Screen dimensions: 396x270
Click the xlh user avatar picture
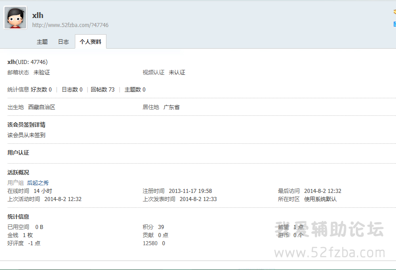click(x=15, y=18)
